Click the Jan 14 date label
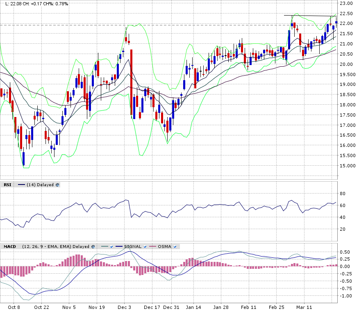 tap(193, 307)
